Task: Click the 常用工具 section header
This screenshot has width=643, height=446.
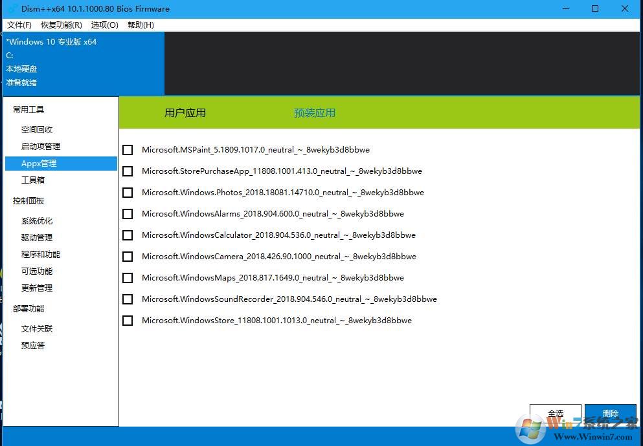Action: coord(28,110)
